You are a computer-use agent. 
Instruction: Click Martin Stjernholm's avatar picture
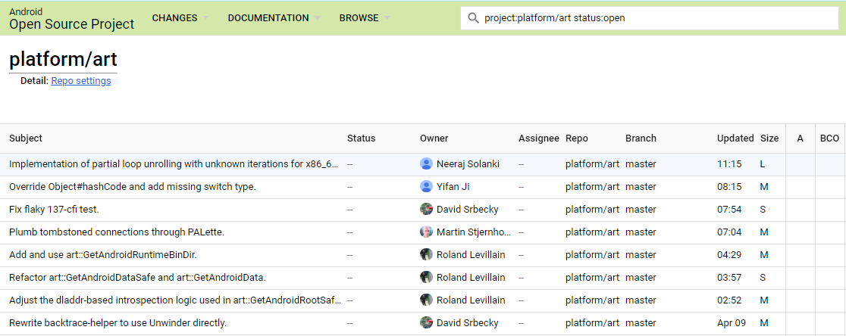(426, 232)
